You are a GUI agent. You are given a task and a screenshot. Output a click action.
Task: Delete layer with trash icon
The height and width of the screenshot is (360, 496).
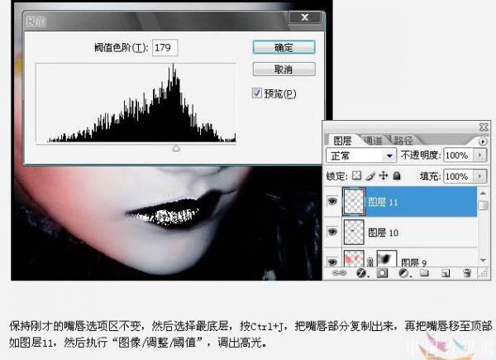467,271
